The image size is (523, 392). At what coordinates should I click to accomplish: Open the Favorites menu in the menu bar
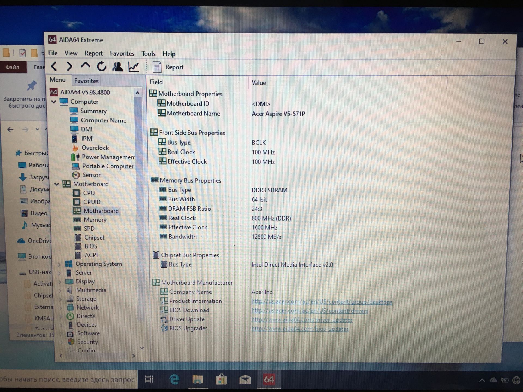pos(122,53)
